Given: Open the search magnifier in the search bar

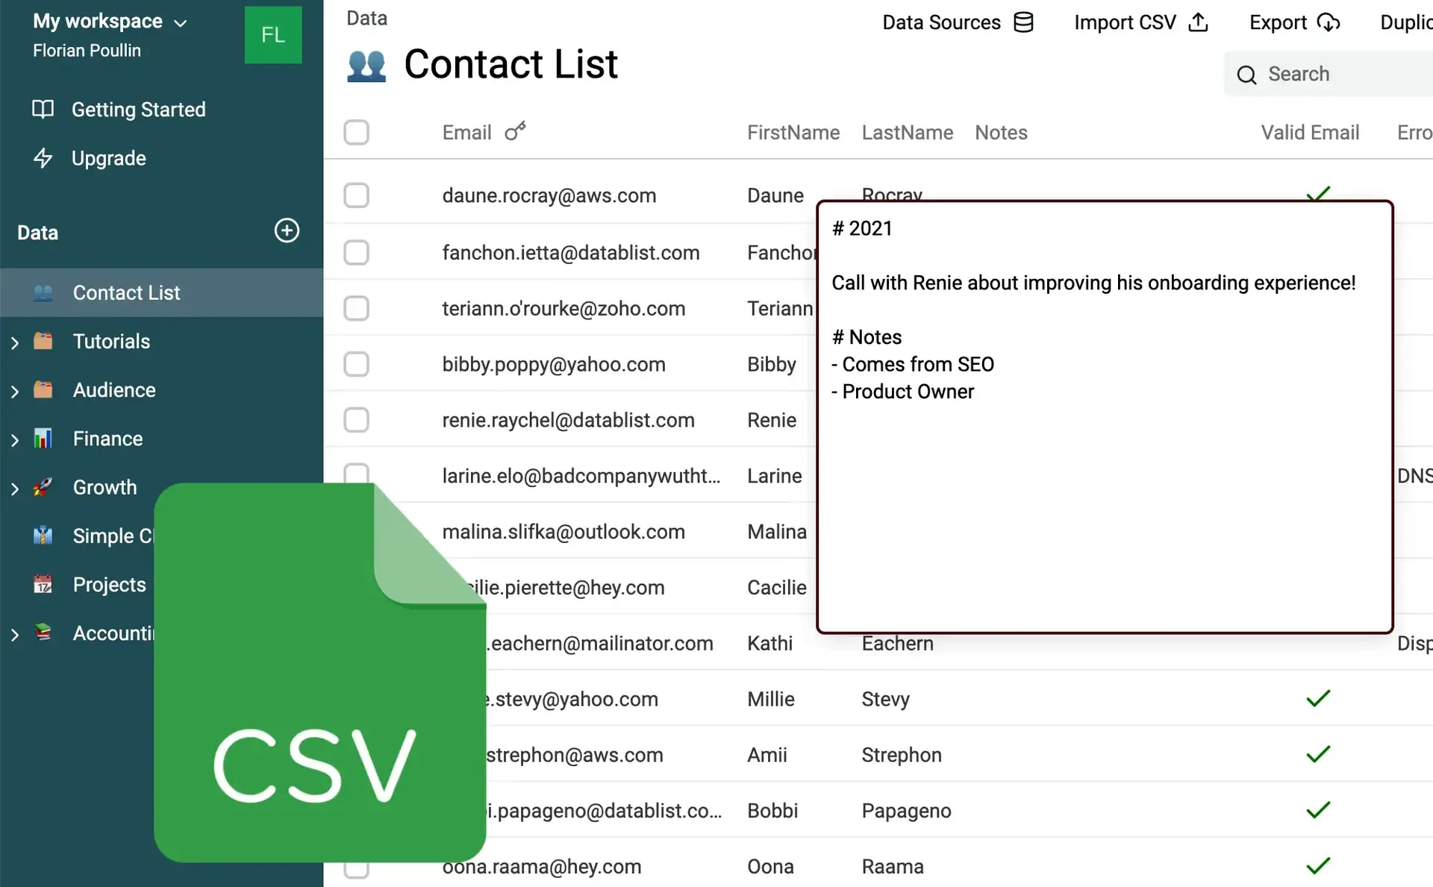Looking at the screenshot, I should pyautogui.click(x=1246, y=75).
